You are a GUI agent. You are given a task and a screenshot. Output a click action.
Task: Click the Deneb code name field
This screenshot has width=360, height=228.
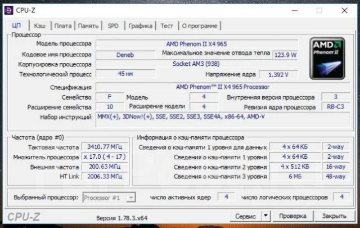click(125, 55)
